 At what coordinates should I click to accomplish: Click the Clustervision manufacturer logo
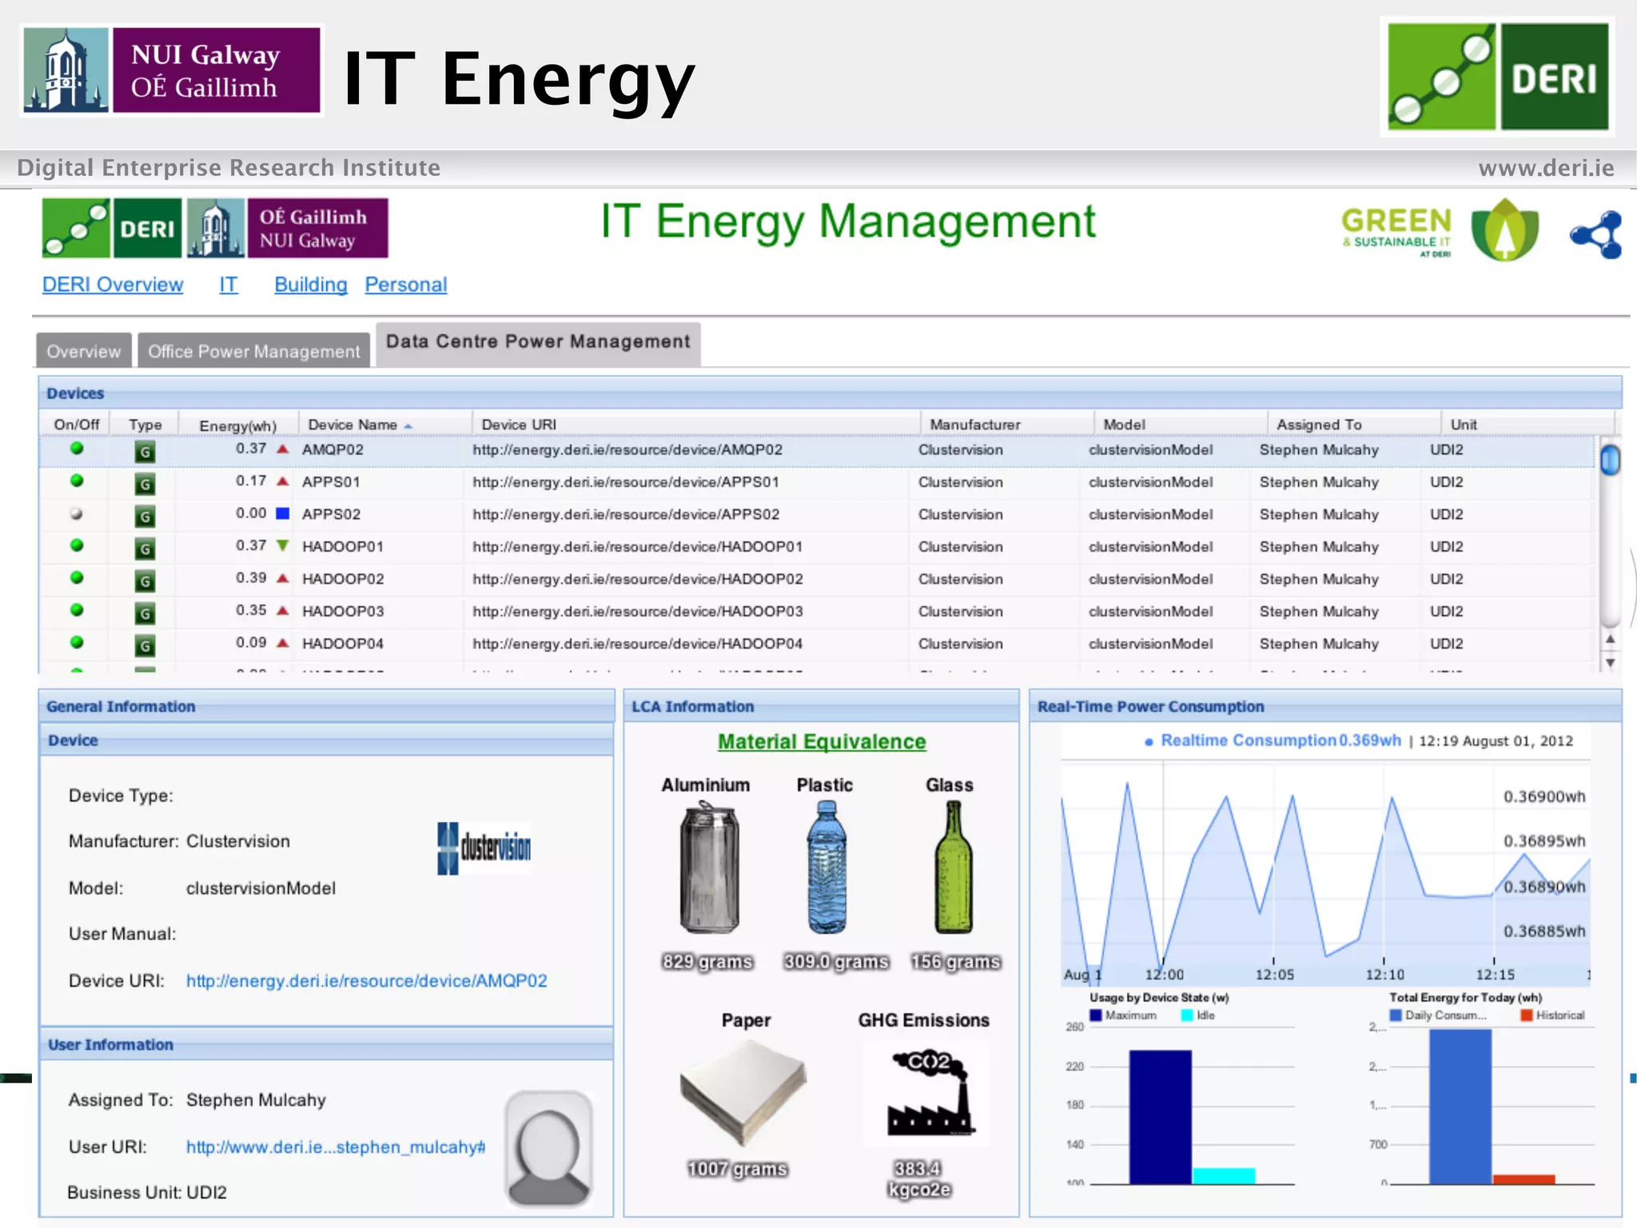coord(484,847)
